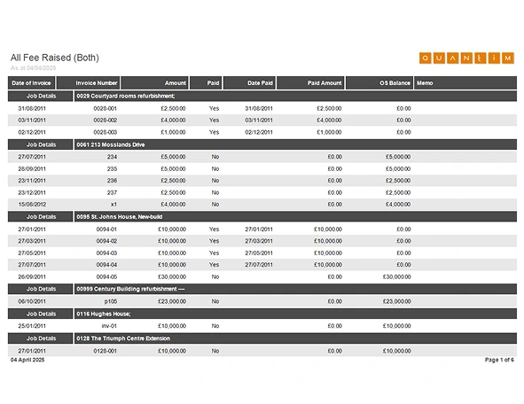Click invoice number 235

[112, 169]
